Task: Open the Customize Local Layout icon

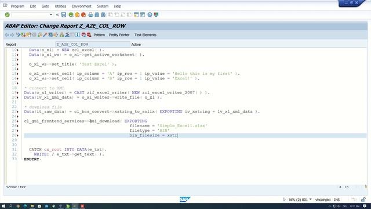Action: [x=156, y=15]
